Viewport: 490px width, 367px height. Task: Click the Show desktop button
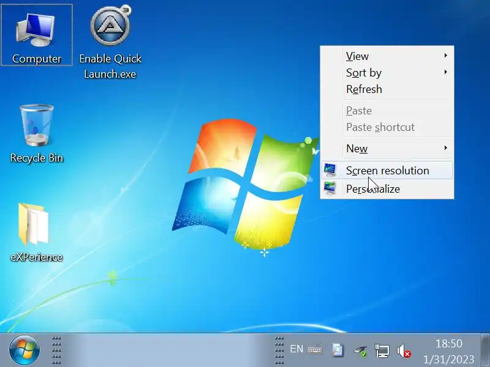[485, 350]
